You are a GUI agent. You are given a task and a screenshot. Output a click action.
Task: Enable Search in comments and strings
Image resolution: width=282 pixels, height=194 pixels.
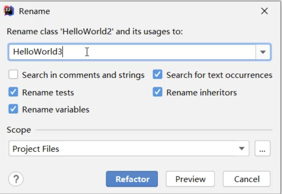click(13, 75)
